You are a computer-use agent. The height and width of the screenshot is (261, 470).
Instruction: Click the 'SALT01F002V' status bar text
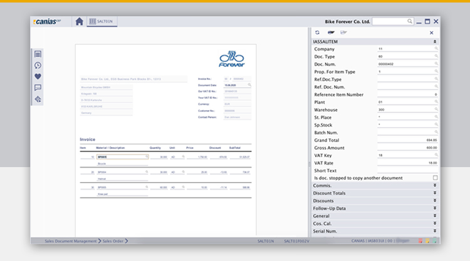pos(296,241)
